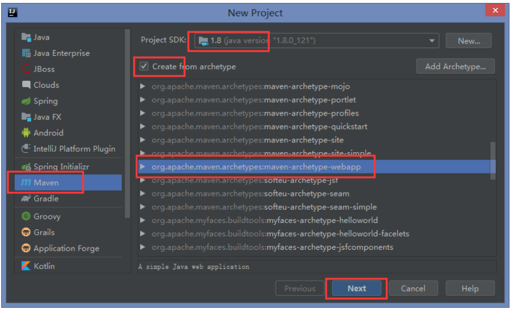Expand myfaces-archetype-helloworld node
513x309 pixels.
(142, 220)
